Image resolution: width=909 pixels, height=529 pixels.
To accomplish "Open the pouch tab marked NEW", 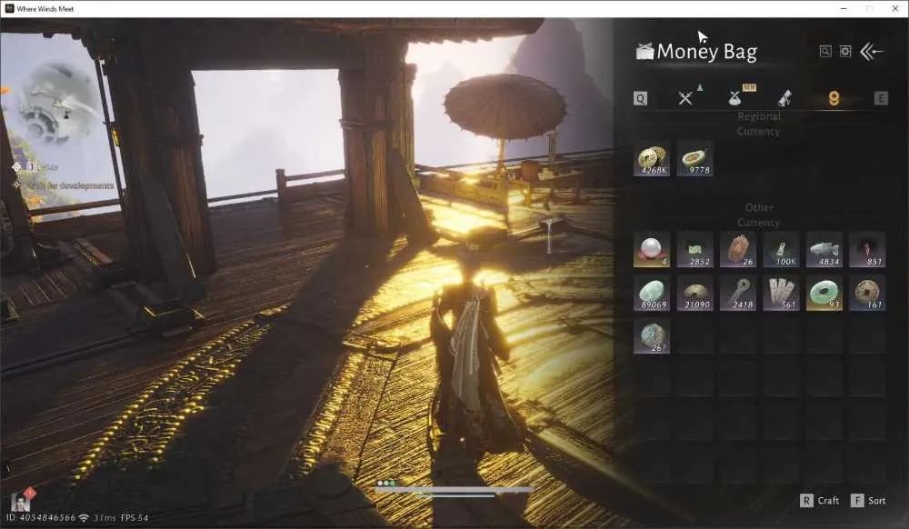I will tap(735, 98).
